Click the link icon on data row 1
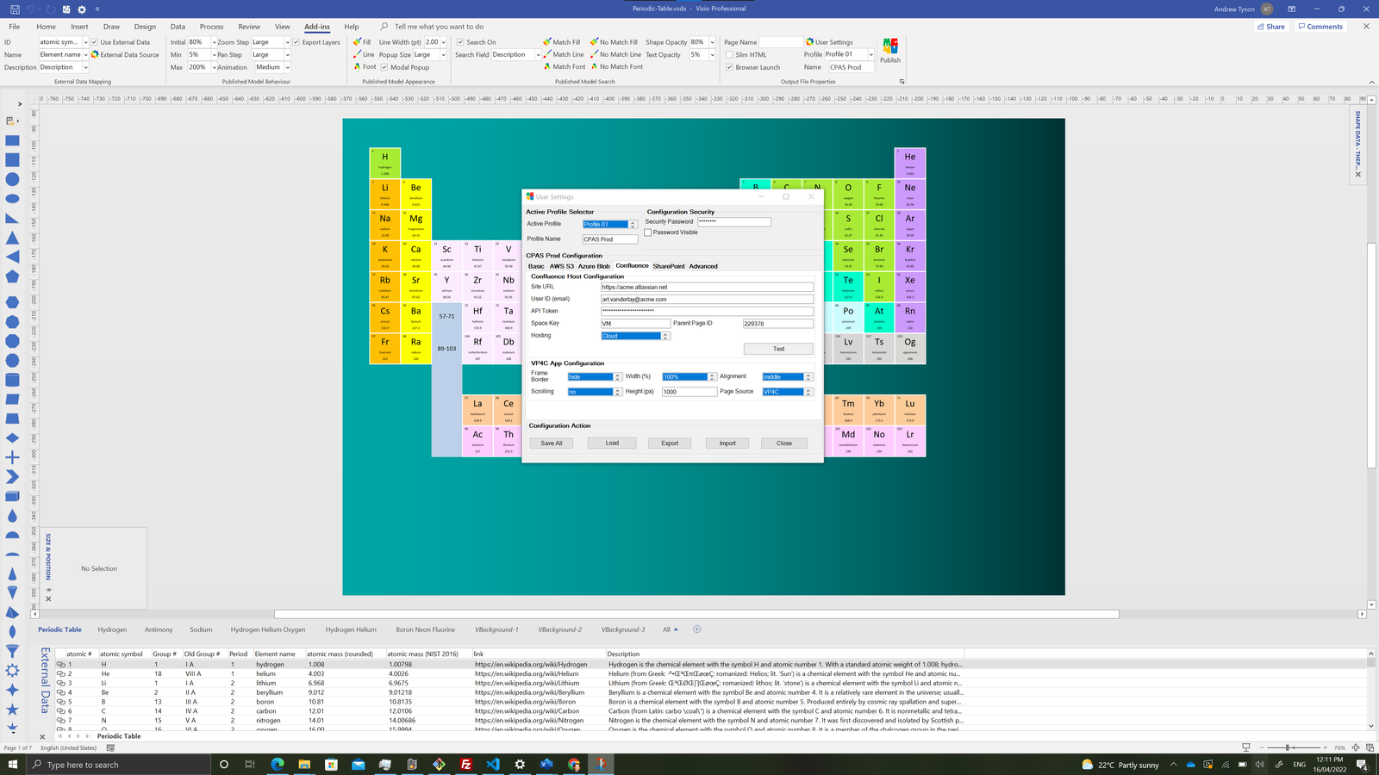This screenshot has height=775, width=1379. (61, 665)
